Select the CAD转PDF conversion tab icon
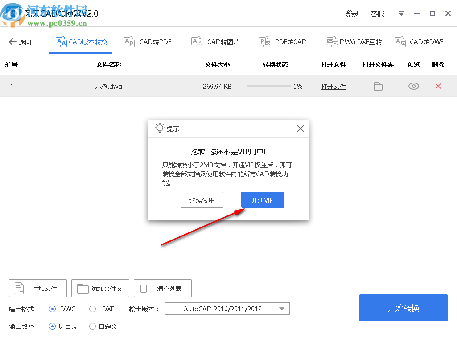Screen dimensions: 457x339 (x=129, y=41)
